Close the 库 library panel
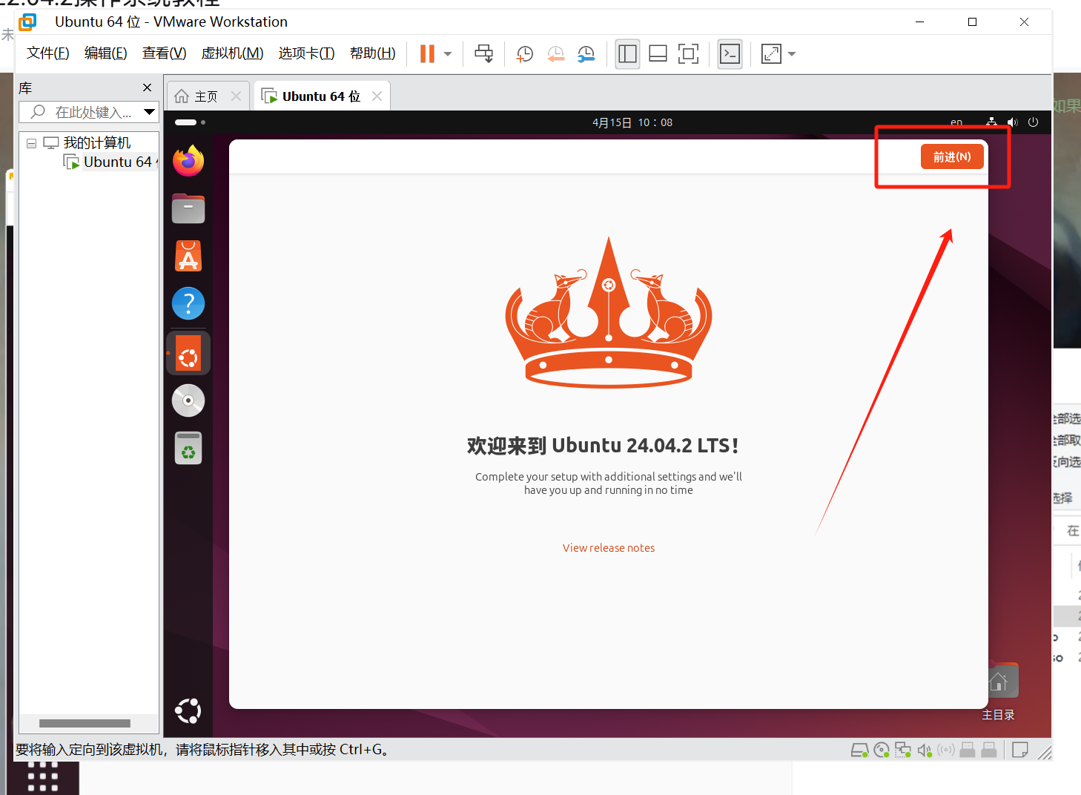The width and height of the screenshot is (1081, 795). (x=147, y=88)
